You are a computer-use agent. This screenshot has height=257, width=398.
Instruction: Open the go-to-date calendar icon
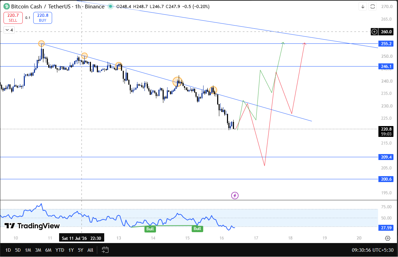[105, 250]
